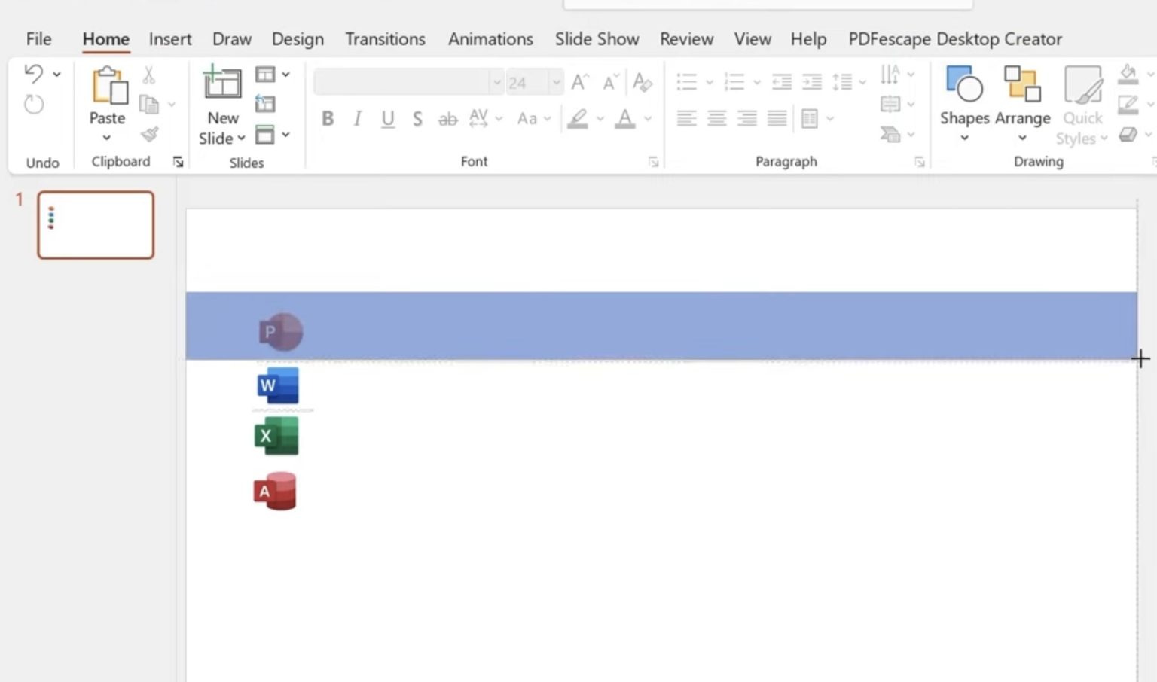Screen dimensions: 1157x682
Task: Select the Bold formatting icon
Action: [x=328, y=118]
